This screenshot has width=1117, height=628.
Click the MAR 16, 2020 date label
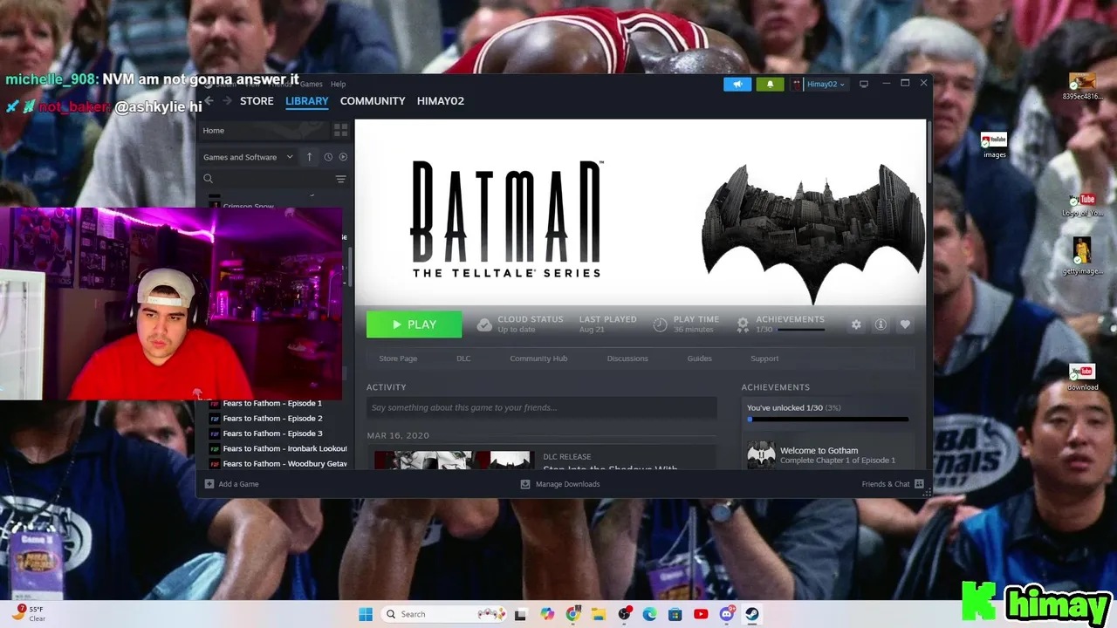point(398,435)
